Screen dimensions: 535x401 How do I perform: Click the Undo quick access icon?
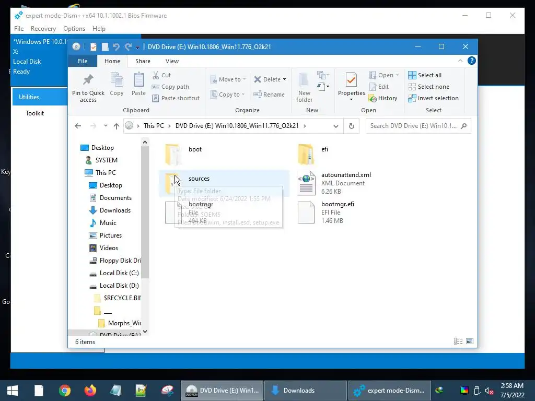116,46
